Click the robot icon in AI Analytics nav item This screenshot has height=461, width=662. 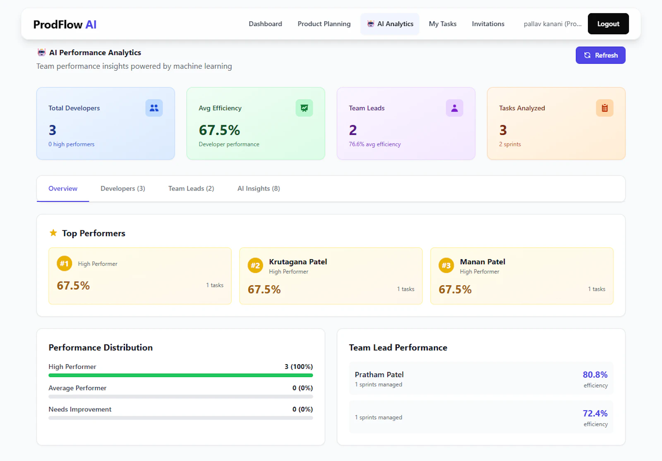click(x=370, y=24)
